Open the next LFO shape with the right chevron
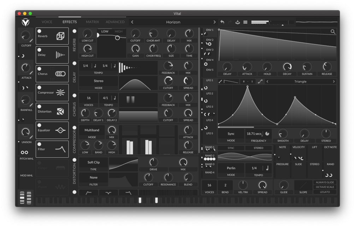 pos(333,81)
